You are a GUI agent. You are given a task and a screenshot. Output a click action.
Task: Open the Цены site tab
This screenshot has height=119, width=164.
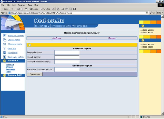click(47, 26)
